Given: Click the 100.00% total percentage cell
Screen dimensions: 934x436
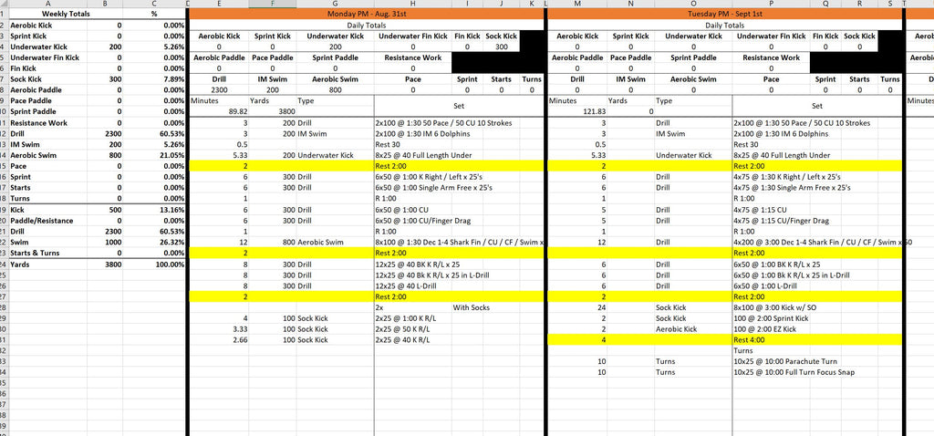Looking at the screenshot, I should tap(154, 264).
